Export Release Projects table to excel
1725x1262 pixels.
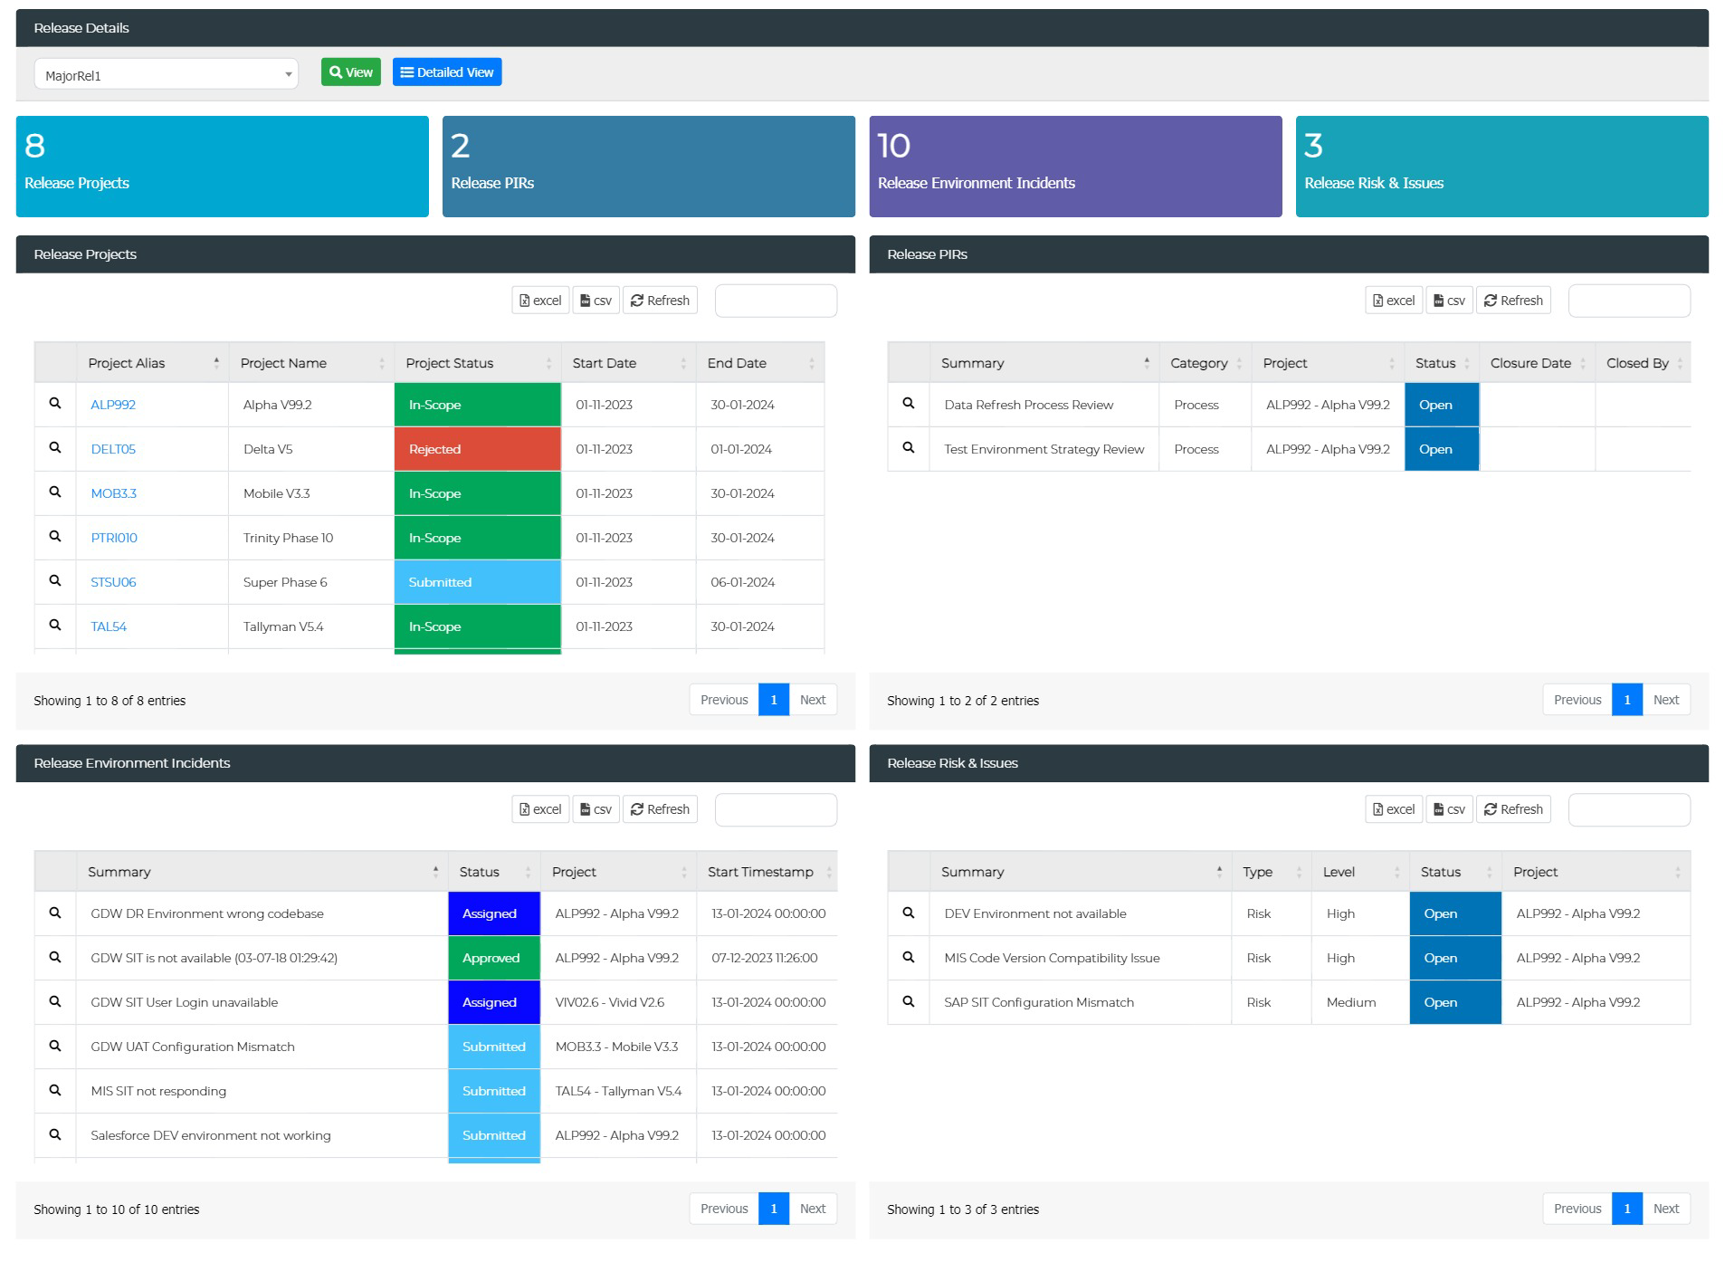540,301
